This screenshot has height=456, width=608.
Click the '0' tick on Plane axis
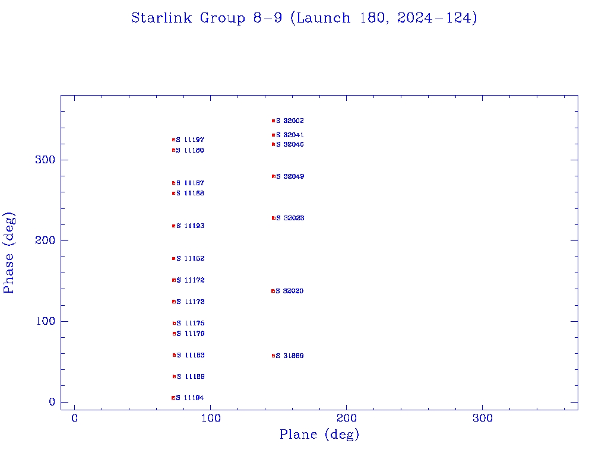[74, 418]
